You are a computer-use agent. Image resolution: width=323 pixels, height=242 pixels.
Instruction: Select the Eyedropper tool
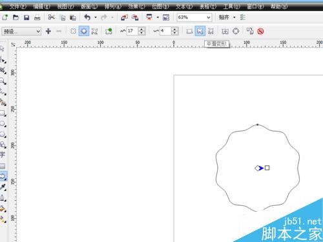tap(3, 187)
